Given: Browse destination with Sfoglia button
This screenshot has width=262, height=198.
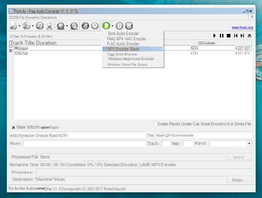Looking at the screenshot, I should 239,180.
